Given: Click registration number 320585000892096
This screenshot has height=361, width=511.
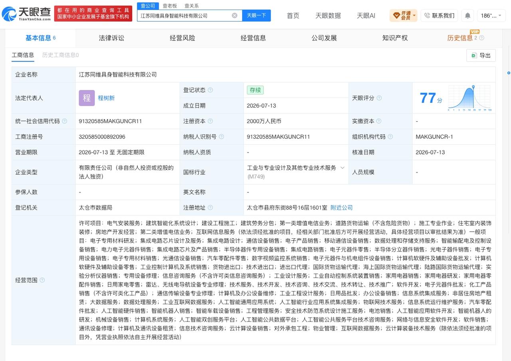Looking at the screenshot, I should click(102, 137).
